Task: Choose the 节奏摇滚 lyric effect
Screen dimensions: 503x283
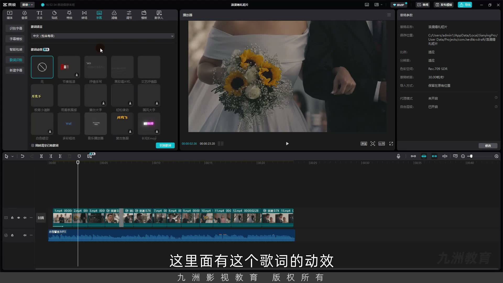Action: (x=69, y=67)
